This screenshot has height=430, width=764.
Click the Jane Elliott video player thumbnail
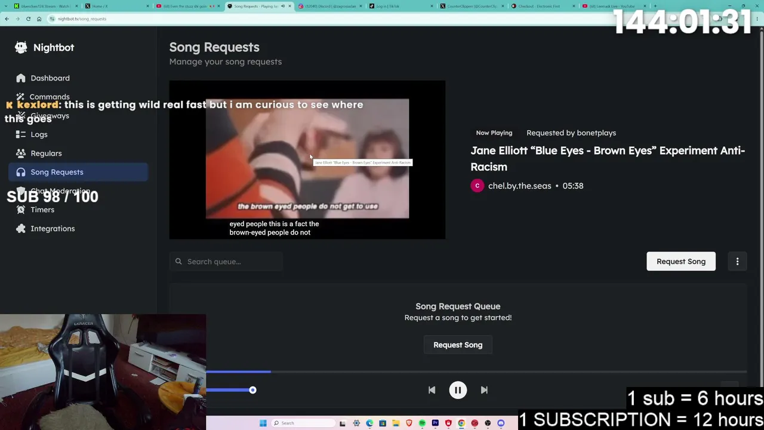coord(307,160)
